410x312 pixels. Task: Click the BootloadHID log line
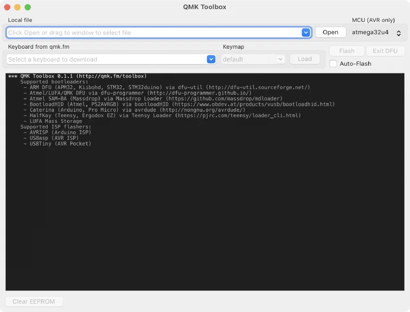(x=179, y=104)
